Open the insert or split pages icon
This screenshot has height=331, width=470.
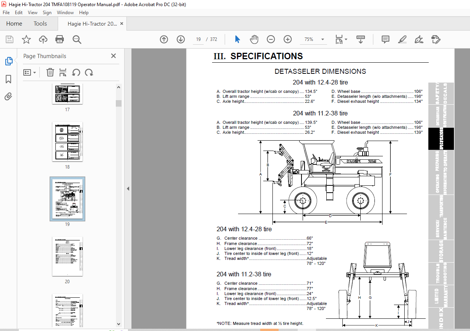[x=63, y=72]
